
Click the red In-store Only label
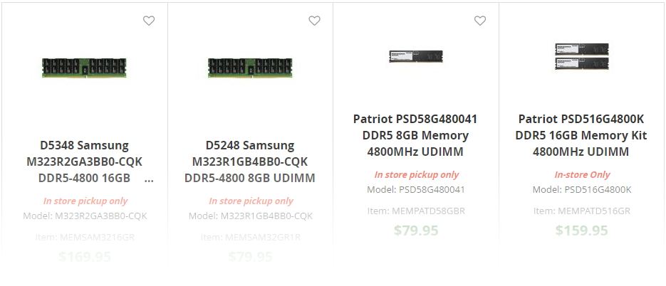coord(582,175)
